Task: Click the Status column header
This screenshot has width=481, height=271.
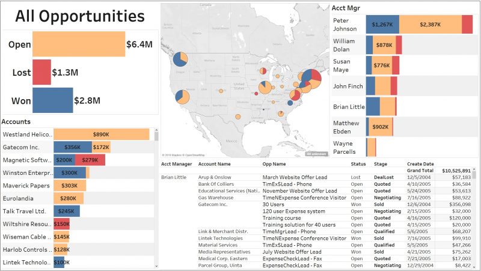Action: tap(358, 164)
